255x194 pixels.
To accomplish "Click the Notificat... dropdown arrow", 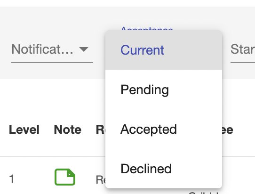I will coord(84,49).
